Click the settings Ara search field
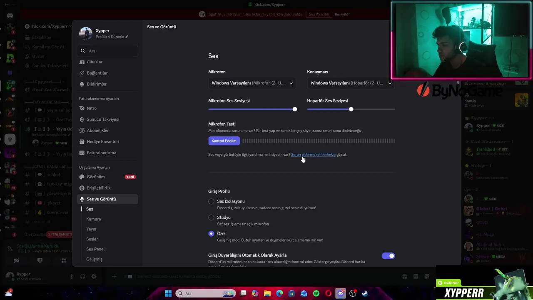This screenshot has height=300, width=533. click(107, 51)
